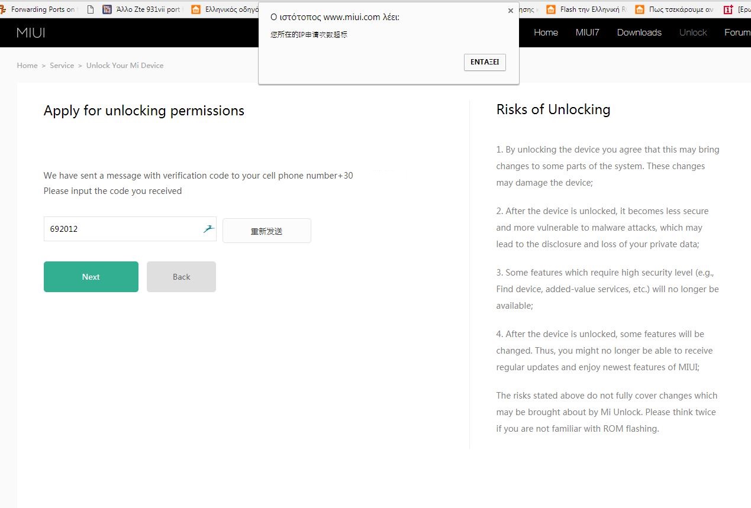Viewport: 751px width, 508px height.
Task: Open MIUI7 in the top navigation
Action: 587,33
